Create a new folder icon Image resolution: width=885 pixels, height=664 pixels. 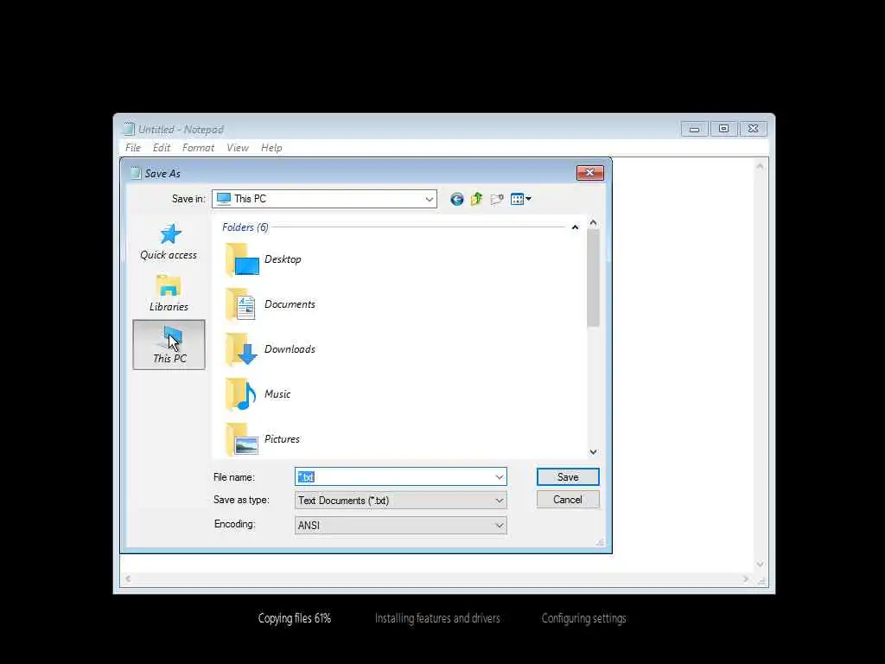pyautogui.click(x=497, y=199)
